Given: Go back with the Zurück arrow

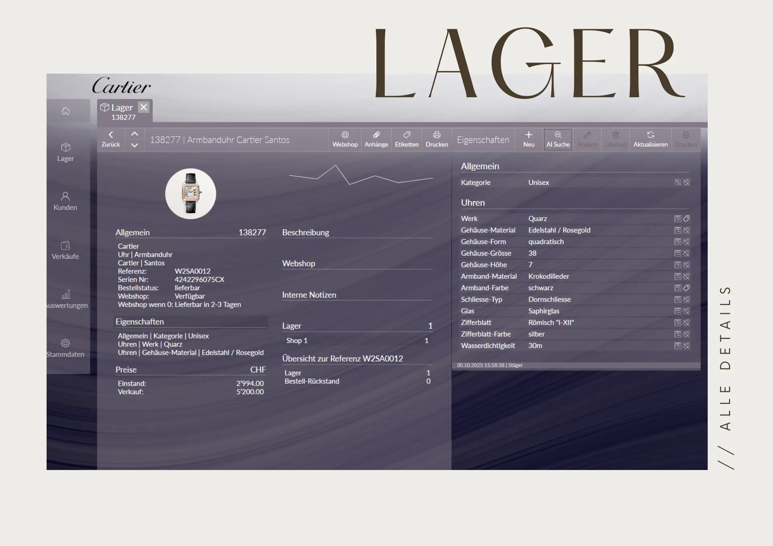Looking at the screenshot, I should pos(111,139).
